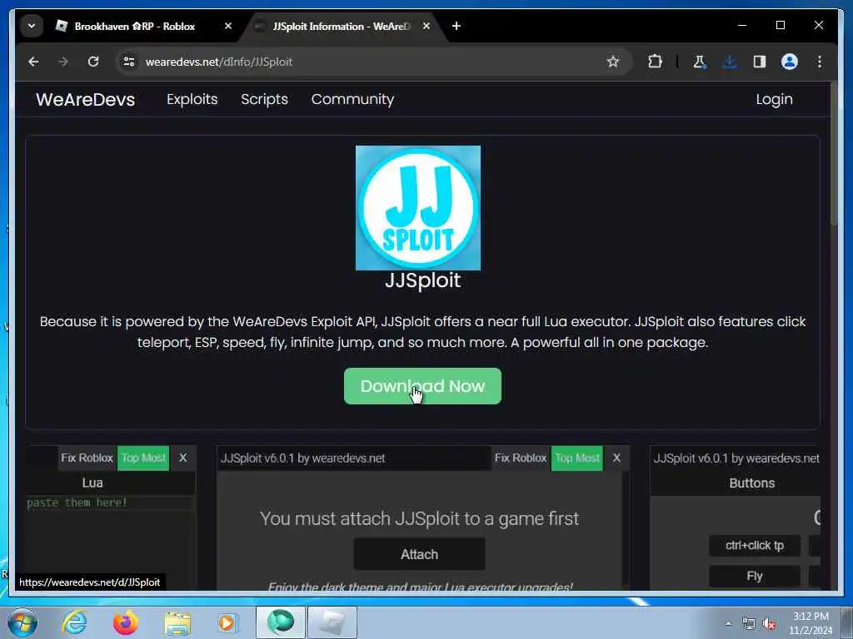Open the Chrome three-dot menu
The height and width of the screenshot is (639, 853).
click(820, 62)
